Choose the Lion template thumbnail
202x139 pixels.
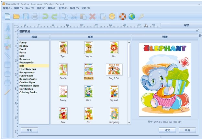(x=114, y=48)
